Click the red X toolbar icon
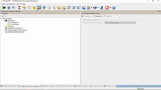This screenshot has height=90, width=161. point(107,8)
